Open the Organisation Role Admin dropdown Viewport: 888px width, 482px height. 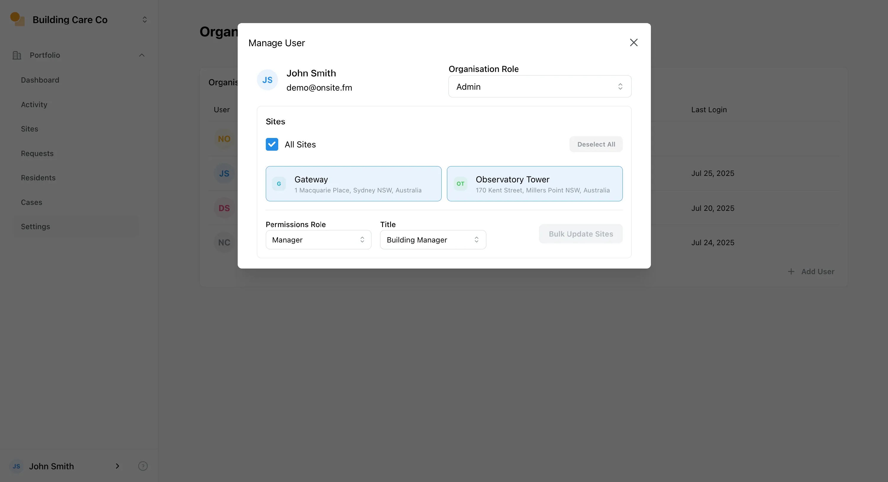pos(540,86)
